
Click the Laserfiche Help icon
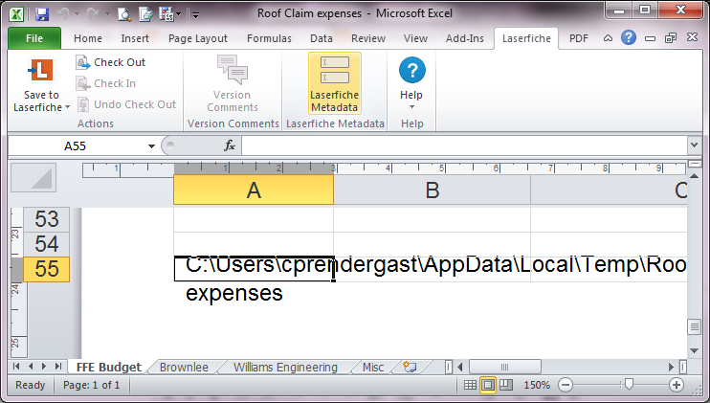[412, 70]
